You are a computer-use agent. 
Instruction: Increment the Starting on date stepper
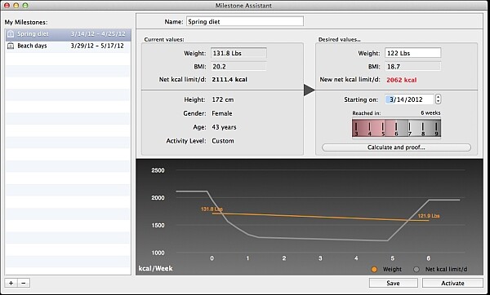coord(438,97)
